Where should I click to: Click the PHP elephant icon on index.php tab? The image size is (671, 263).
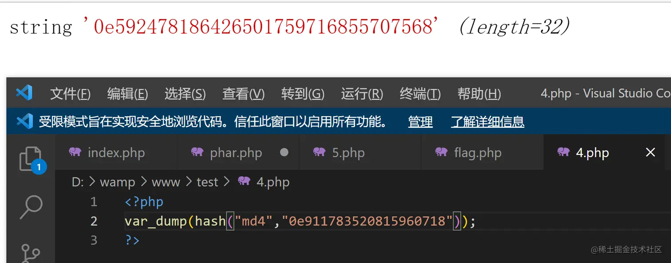75,152
